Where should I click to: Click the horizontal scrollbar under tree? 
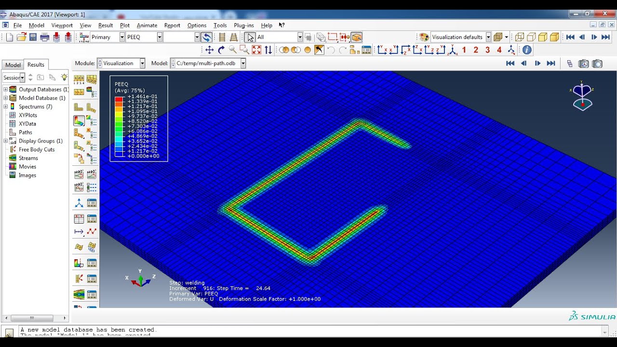32,318
